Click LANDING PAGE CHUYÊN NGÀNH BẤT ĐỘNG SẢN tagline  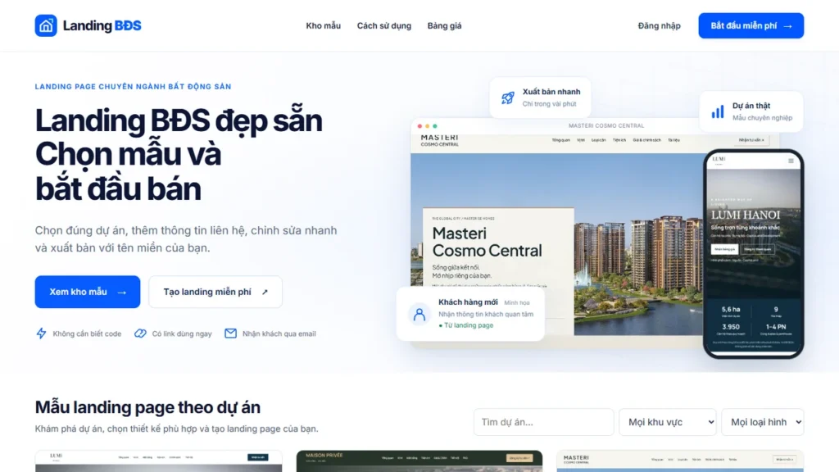(x=134, y=87)
